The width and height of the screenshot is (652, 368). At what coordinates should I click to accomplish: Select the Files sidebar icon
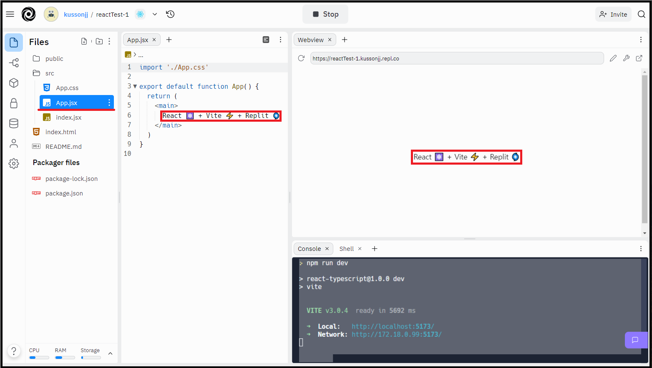14,43
